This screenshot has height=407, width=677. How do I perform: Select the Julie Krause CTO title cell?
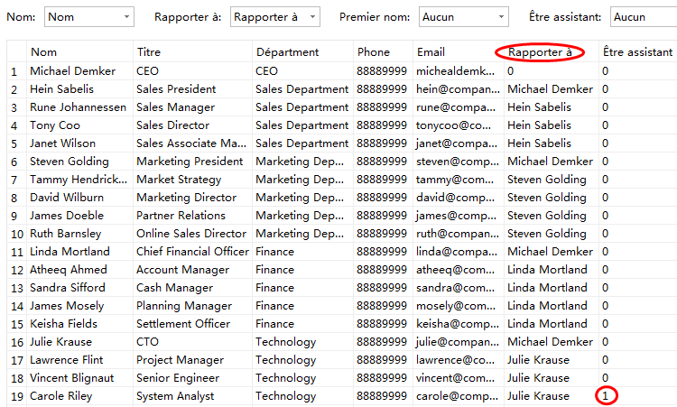[x=191, y=341]
